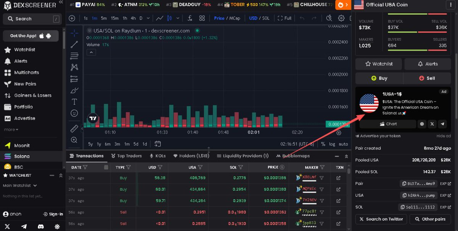The height and width of the screenshot is (231, 458).
Task: Open the DEX Screener X profile
Action: (x=7, y=226)
